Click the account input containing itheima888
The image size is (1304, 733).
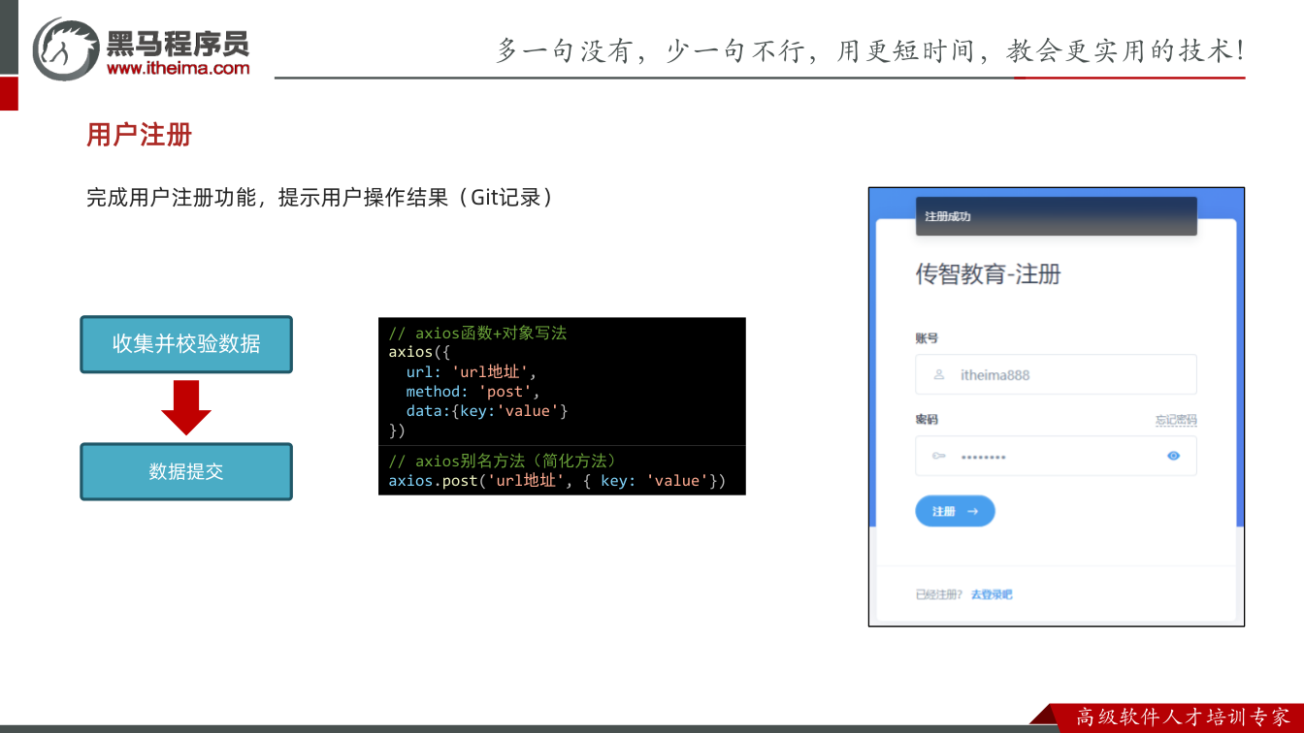(1056, 374)
